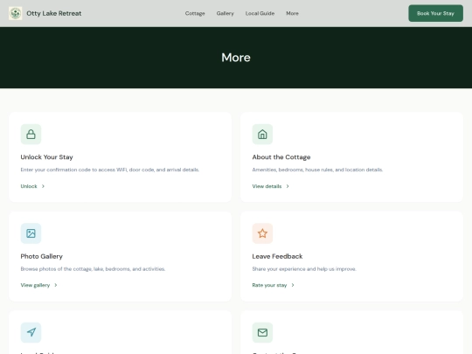Click the navigation arrow icon card
Screen dimensions: 472x354
[x=31, y=332]
